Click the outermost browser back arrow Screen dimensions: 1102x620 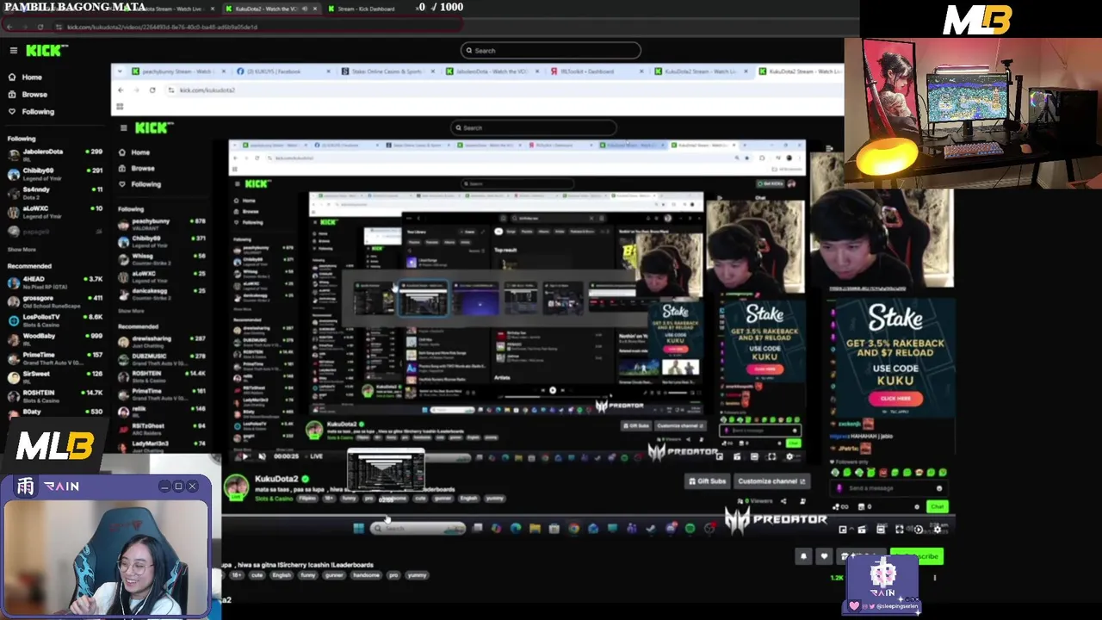tap(9, 27)
